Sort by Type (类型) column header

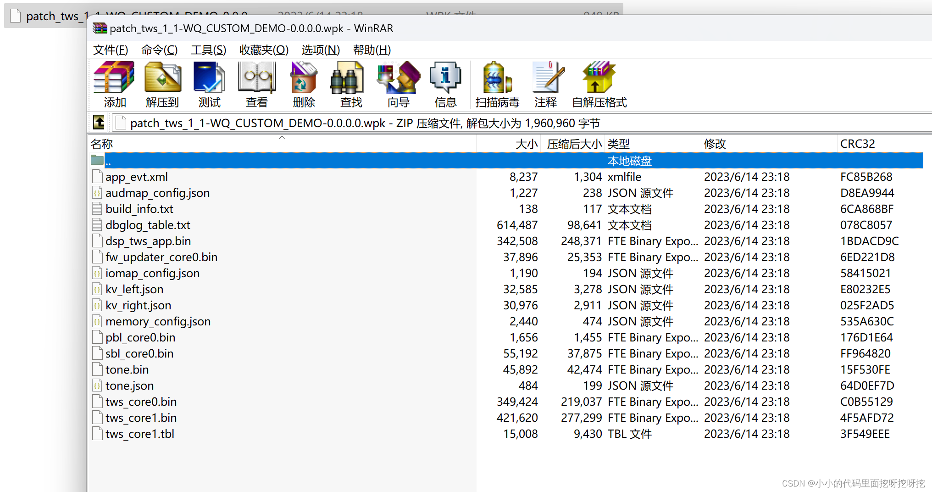click(653, 144)
